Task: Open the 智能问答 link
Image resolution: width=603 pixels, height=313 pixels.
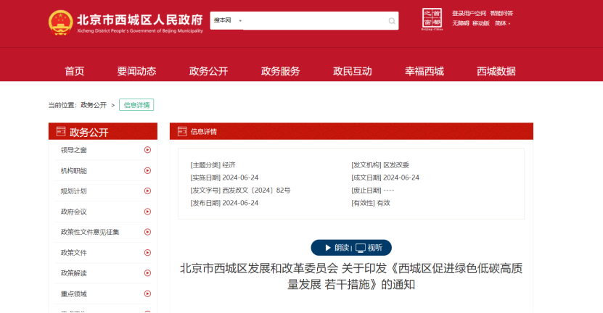Action: coord(501,13)
